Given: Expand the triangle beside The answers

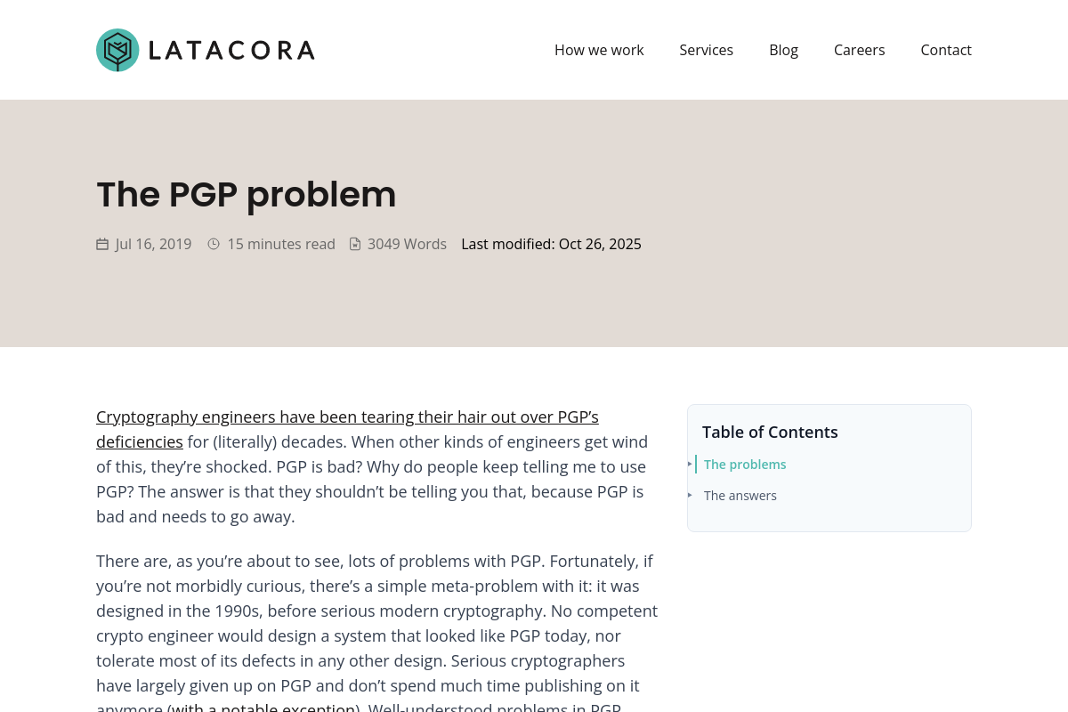Looking at the screenshot, I should 690,495.
